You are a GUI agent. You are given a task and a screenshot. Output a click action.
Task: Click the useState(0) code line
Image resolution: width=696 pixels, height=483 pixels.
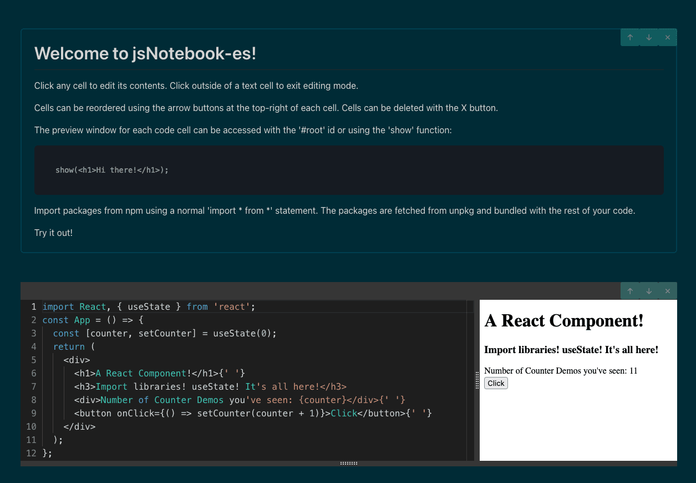(165, 333)
